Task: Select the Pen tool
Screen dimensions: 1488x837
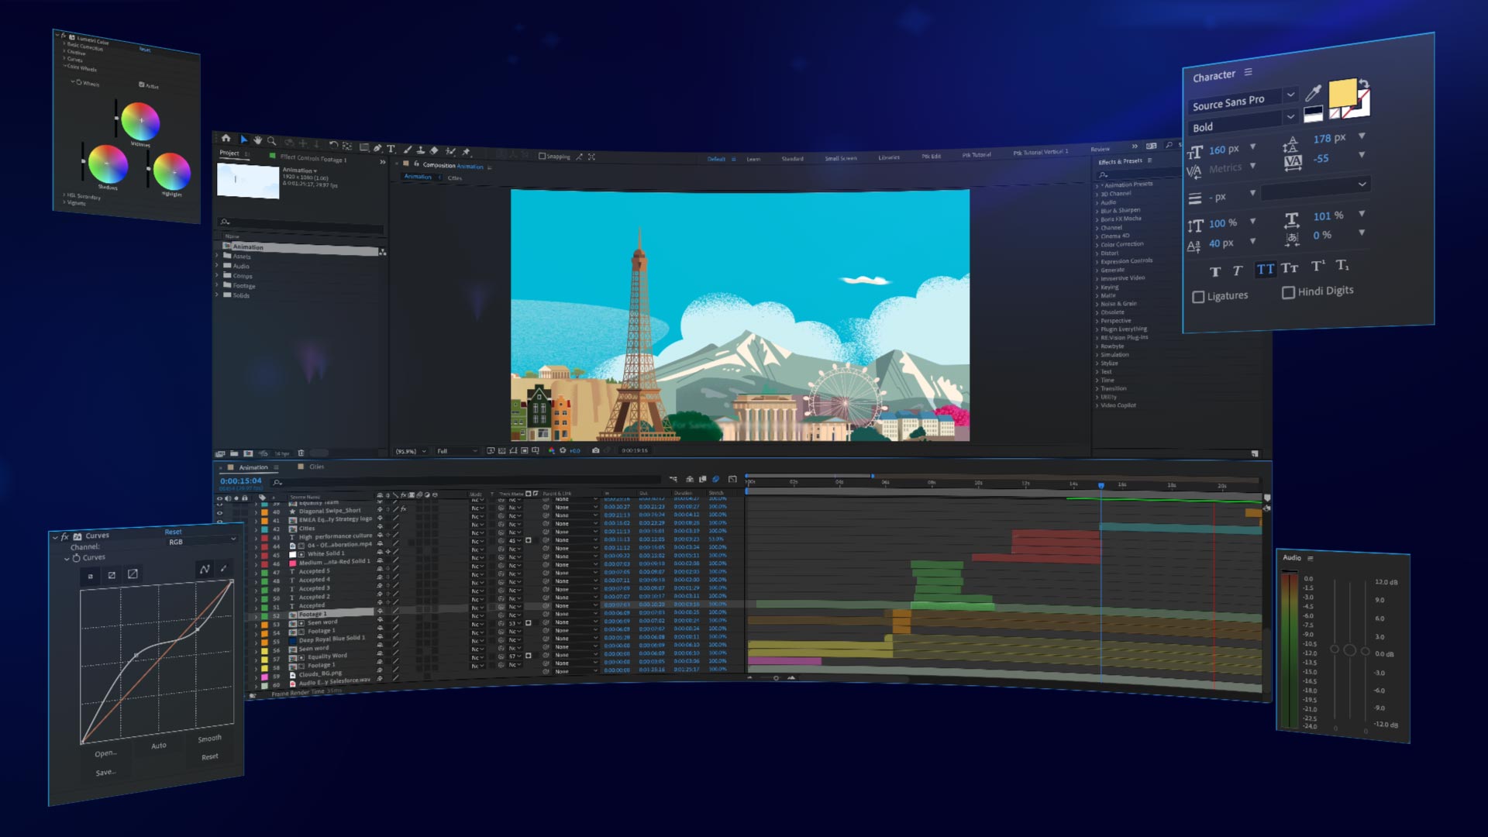Action: tap(377, 148)
